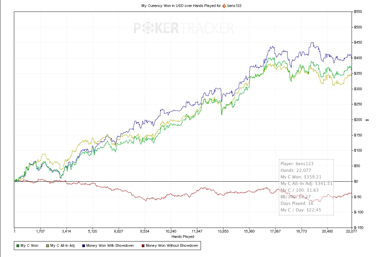Image resolution: width=382 pixels, height=257 pixels.
Task: Click the $100 y-axis label
Action: pyautogui.click(x=358, y=151)
